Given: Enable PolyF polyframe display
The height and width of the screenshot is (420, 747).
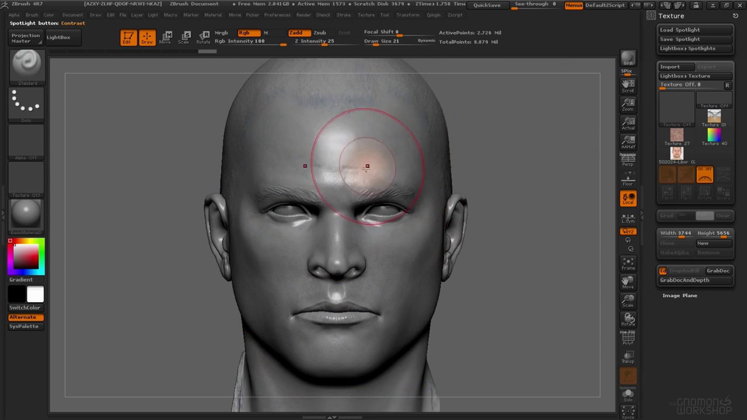Looking at the screenshot, I should [x=628, y=338].
